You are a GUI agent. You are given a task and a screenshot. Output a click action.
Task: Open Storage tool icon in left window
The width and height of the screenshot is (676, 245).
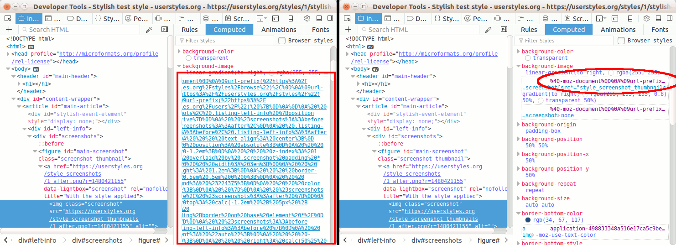click(x=205, y=19)
